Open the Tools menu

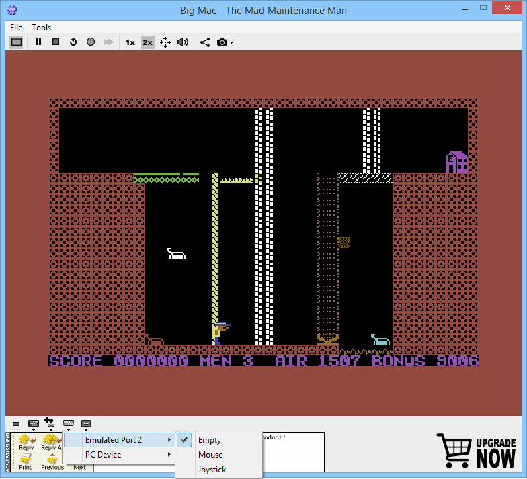[42, 27]
